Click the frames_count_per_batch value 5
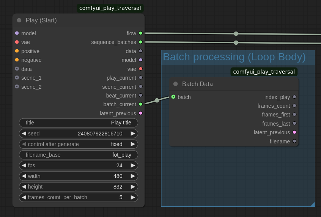The width and height of the screenshot is (321, 217). click(x=121, y=197)
